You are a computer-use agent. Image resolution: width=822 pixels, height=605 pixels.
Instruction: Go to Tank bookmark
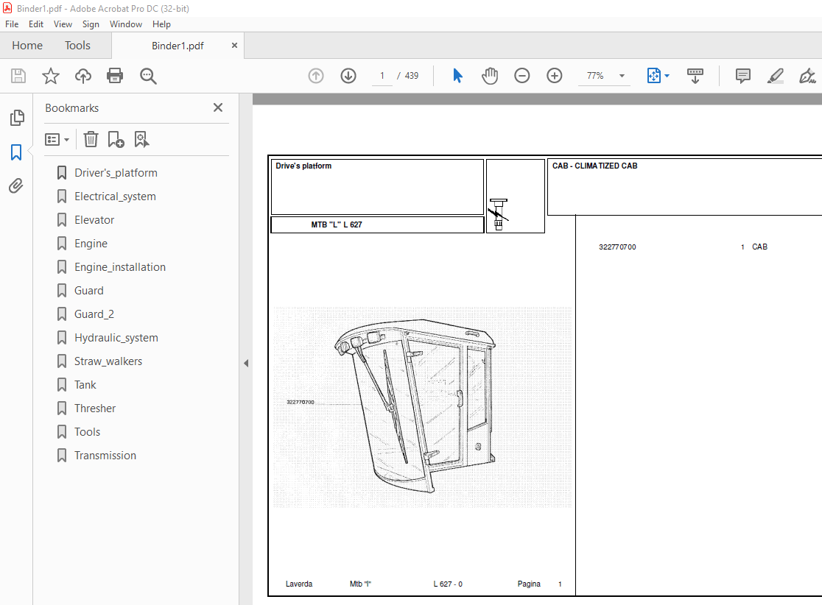pos(85,385)
